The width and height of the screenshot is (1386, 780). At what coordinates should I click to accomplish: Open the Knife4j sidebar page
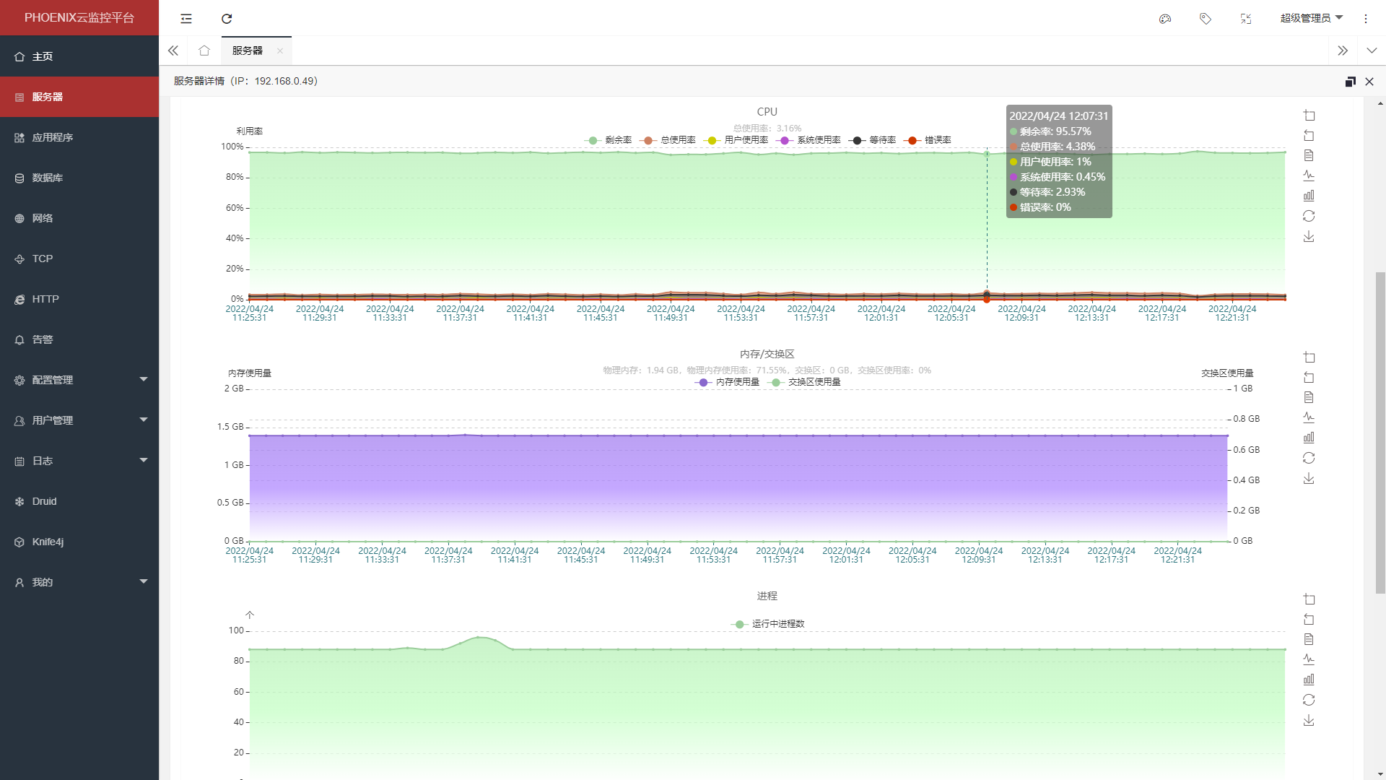pos(79,542)
